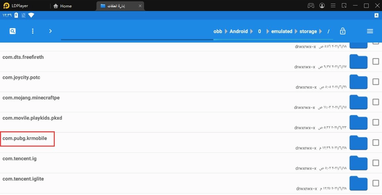Mark the com.pubg.krmobile checkbox
382x195 pixels.
pos(375,143)
